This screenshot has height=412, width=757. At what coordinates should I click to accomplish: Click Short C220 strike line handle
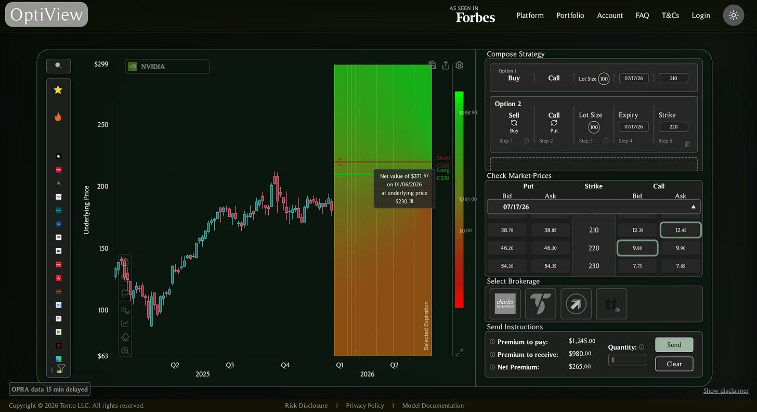click(x=341, y=162)
